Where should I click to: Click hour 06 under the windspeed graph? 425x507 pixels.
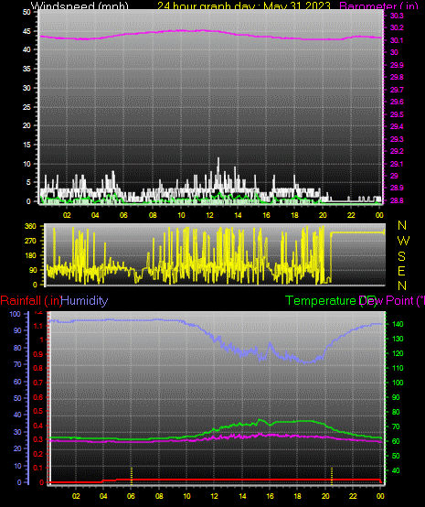coord(123,215)
